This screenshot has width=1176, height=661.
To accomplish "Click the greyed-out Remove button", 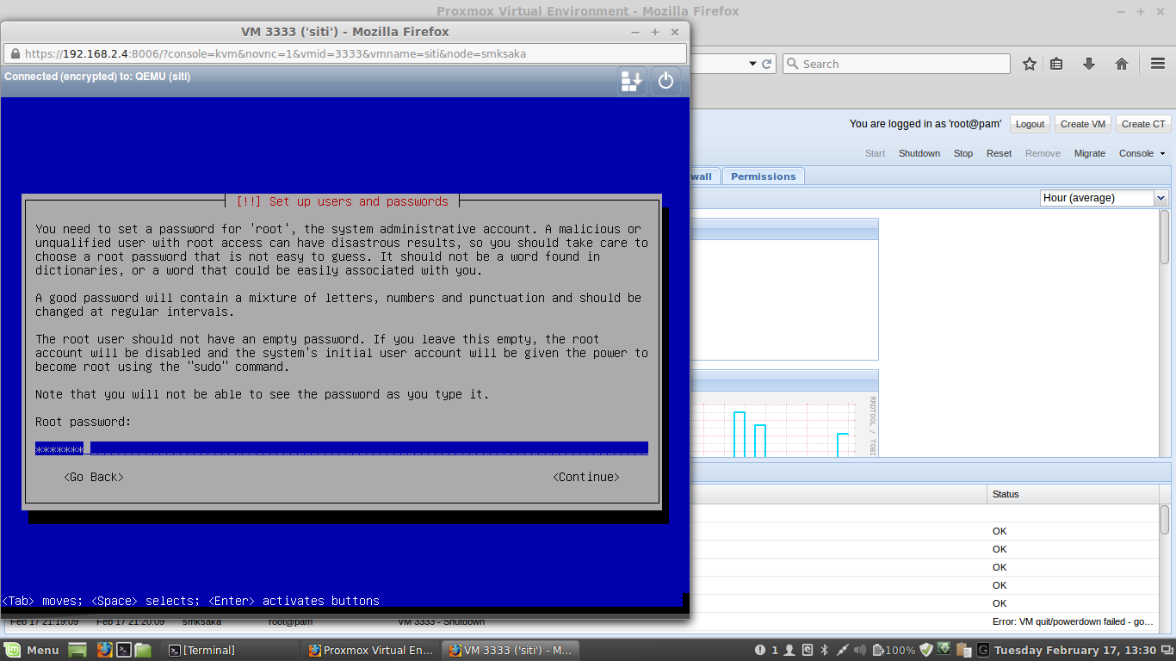I will (1043, 153).
